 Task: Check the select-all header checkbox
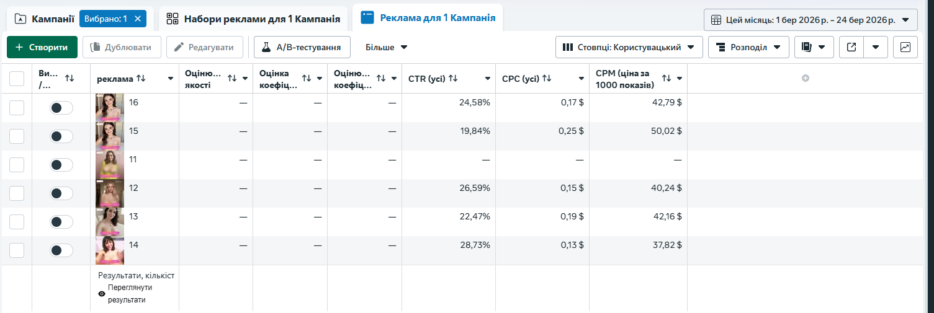[x=17, y=78]
